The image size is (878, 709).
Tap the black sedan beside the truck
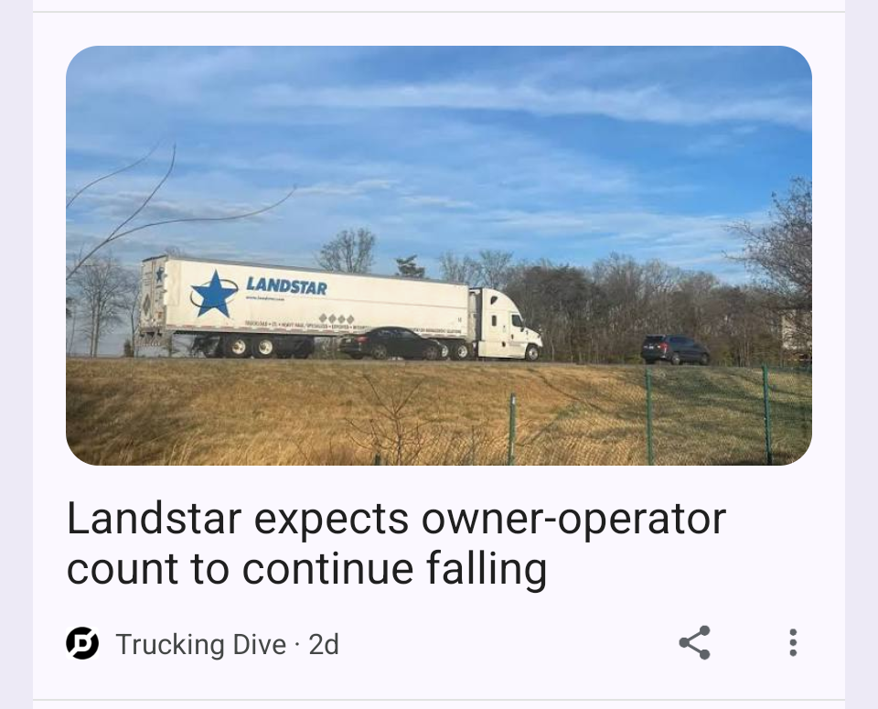(x=390, y=343)
